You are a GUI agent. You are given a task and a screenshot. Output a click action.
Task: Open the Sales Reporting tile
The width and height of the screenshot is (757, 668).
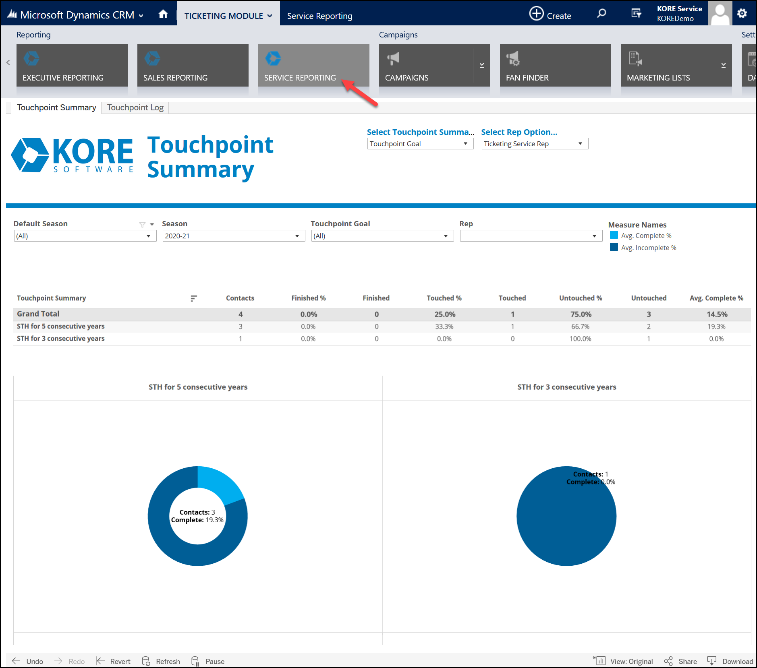(193, 65)
